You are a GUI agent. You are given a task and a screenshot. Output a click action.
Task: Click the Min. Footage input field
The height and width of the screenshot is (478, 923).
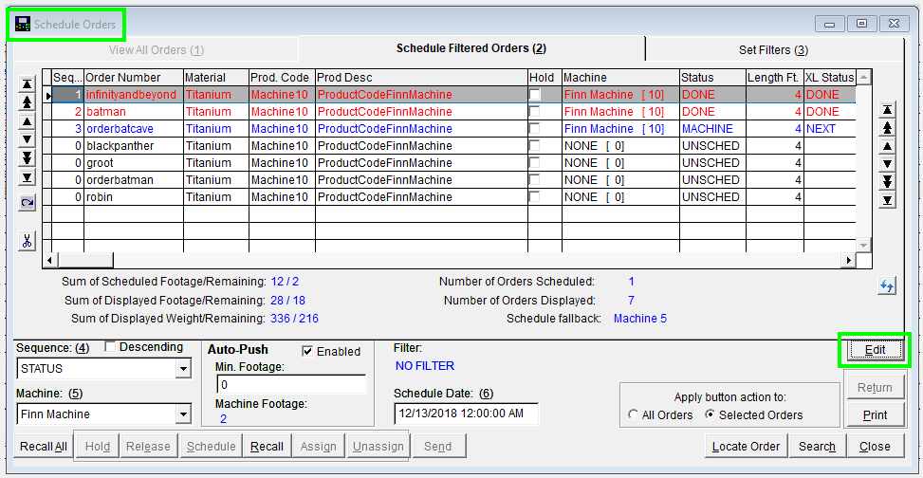pos(291,384)
